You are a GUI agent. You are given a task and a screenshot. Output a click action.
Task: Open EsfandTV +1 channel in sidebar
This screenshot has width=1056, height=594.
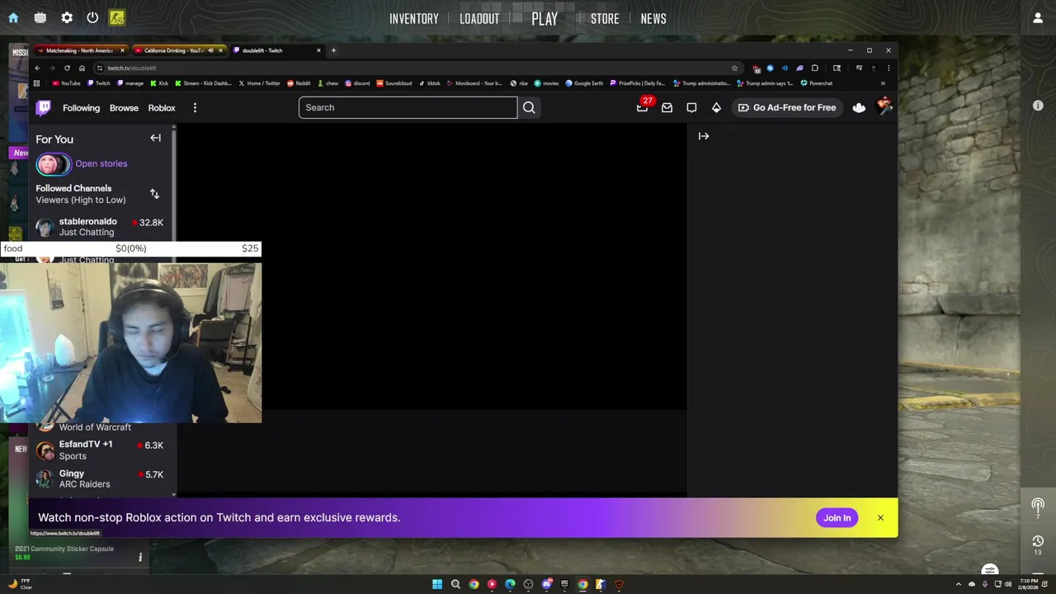(101, 450)
